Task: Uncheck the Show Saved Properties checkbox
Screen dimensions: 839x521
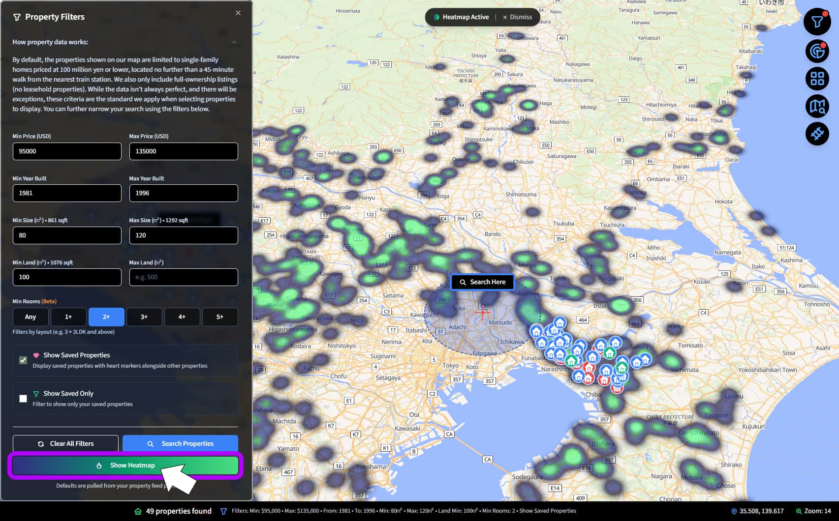Action: pos(23,360)
